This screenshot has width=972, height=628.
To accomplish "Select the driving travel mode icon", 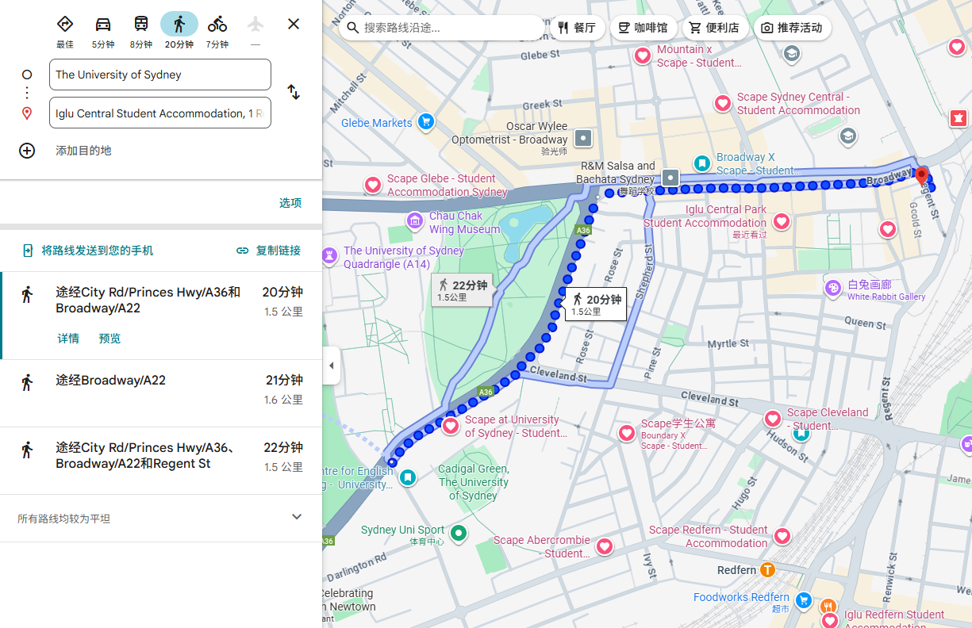I will 103,25.
